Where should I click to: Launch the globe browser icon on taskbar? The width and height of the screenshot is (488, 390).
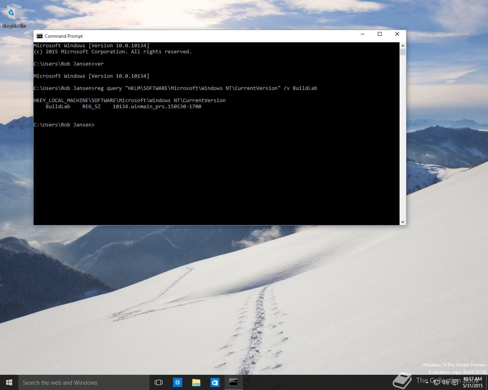177,382
